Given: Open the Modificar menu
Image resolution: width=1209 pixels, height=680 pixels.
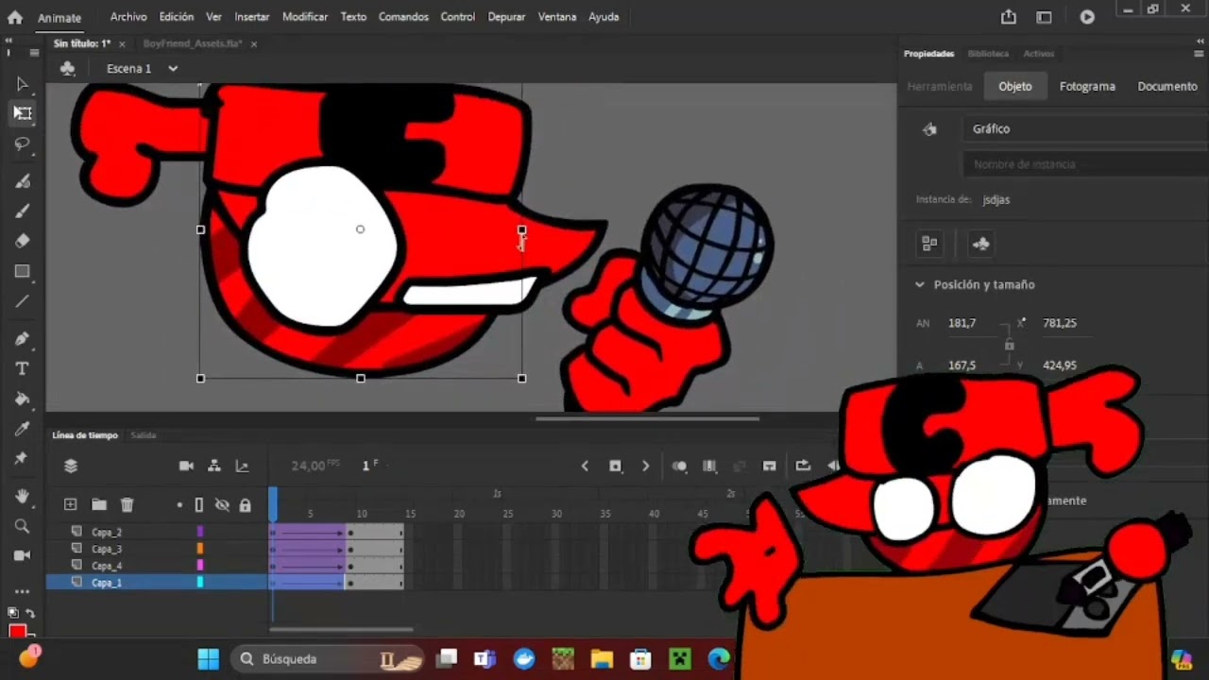Looking at the screenshot, I should pyautogui.click(x=305, y=17).
